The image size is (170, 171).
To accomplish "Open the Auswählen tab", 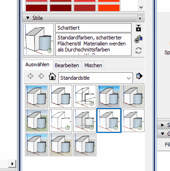I will (x=38, y=64).
